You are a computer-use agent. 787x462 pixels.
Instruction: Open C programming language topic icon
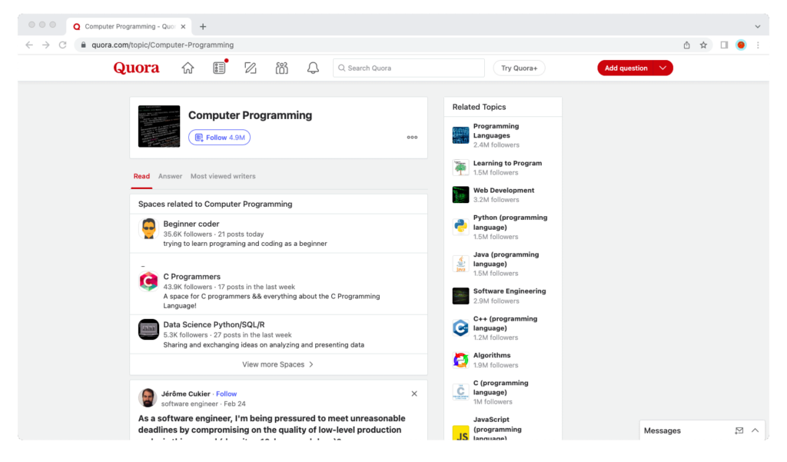coord(461,392)
